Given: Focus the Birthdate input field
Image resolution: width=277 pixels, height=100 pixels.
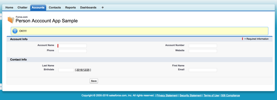Looking at the screenshot, I should [x=66, y=70].
